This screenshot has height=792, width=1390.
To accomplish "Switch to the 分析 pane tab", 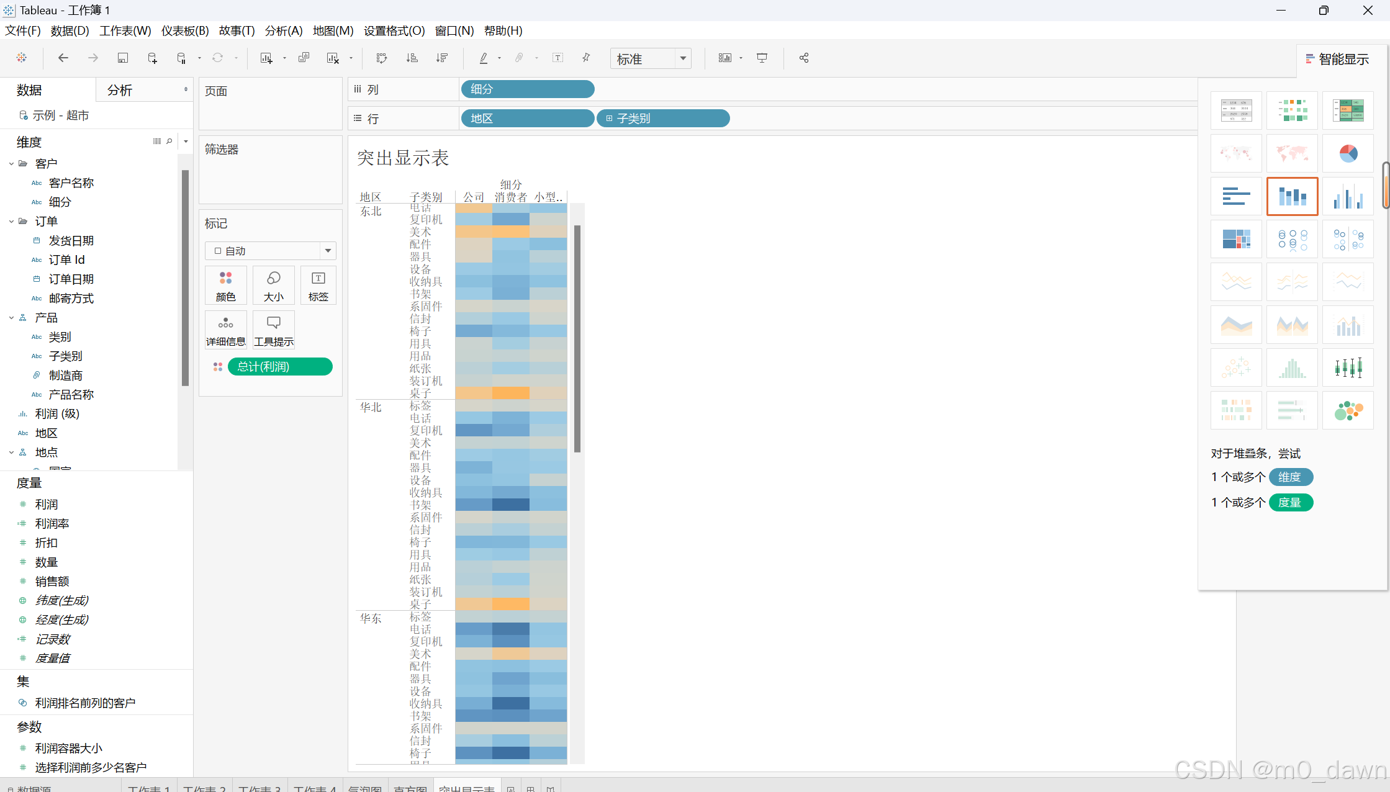I will tap(119, 90).
